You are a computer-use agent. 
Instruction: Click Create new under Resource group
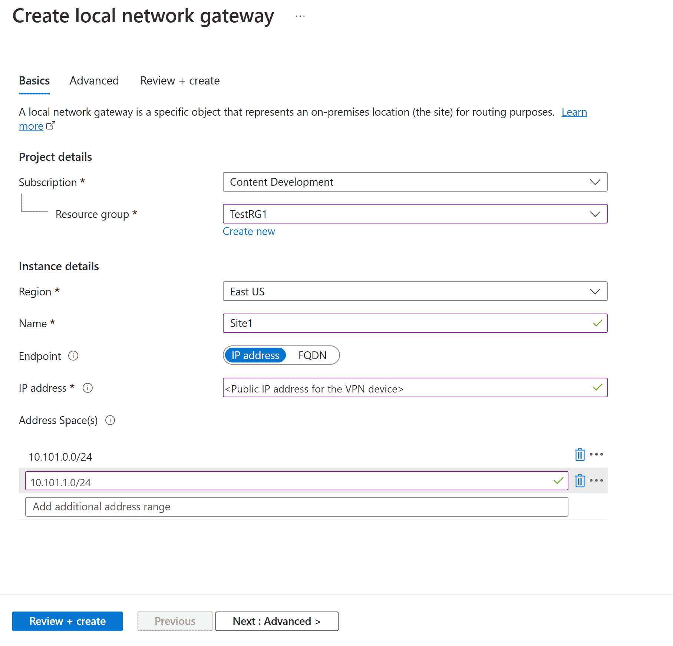[x=249, y=231]
